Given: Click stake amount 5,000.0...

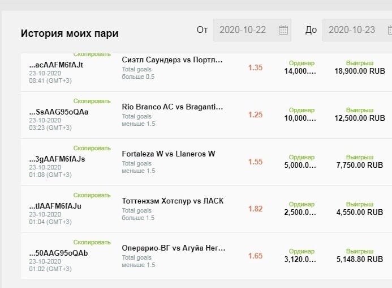Looking at the screenshot, I should tap(300, 165).
